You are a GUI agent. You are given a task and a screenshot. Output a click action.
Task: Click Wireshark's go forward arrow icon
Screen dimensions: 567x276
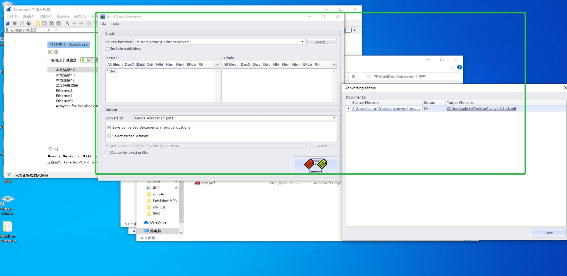pyautogui.click(x=81, y=23)
